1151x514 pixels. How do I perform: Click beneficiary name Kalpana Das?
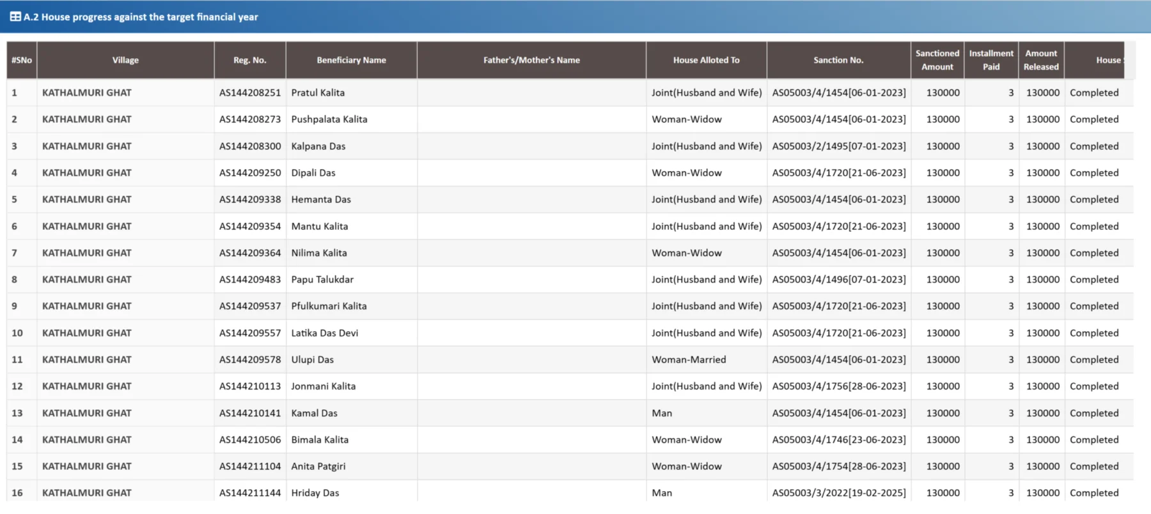(318, 146)
